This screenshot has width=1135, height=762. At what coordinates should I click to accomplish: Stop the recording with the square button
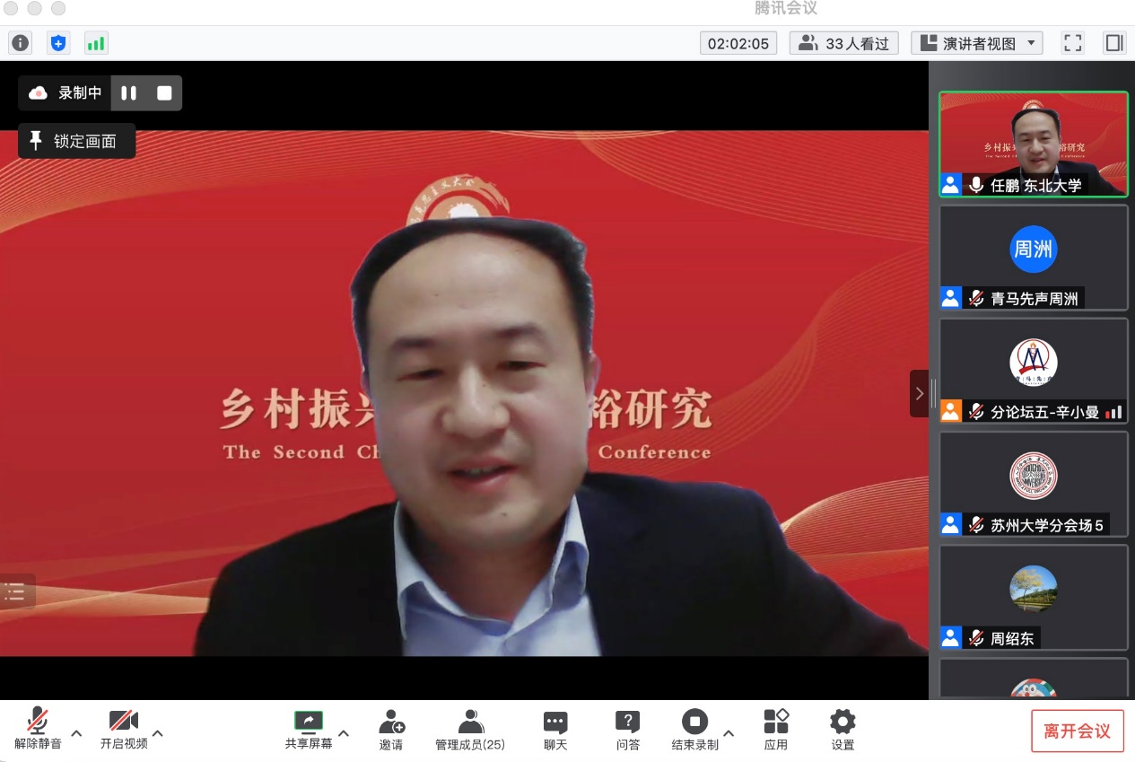(x=164, y=93)
